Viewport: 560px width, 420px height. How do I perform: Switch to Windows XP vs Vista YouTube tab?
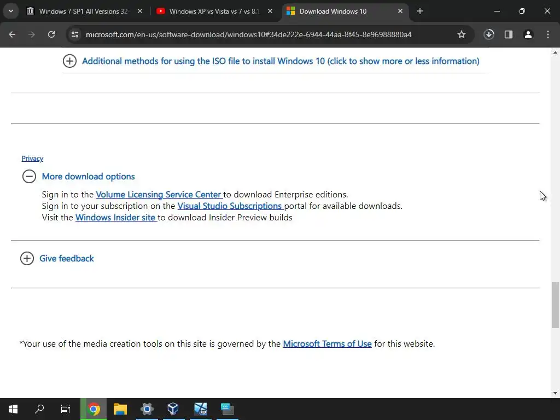pos(214,11)
